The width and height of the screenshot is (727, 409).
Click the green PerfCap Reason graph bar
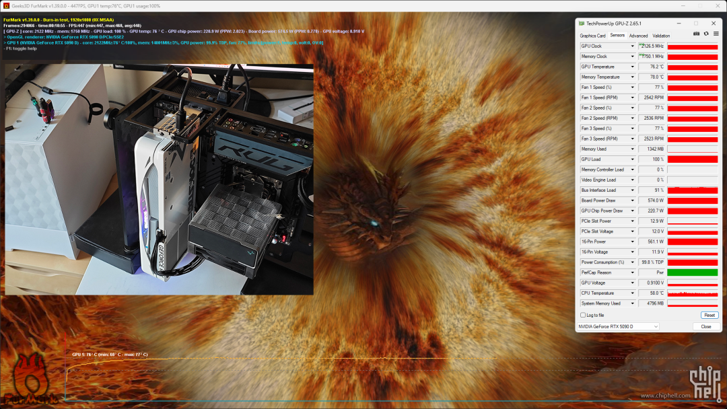point(693,272)
